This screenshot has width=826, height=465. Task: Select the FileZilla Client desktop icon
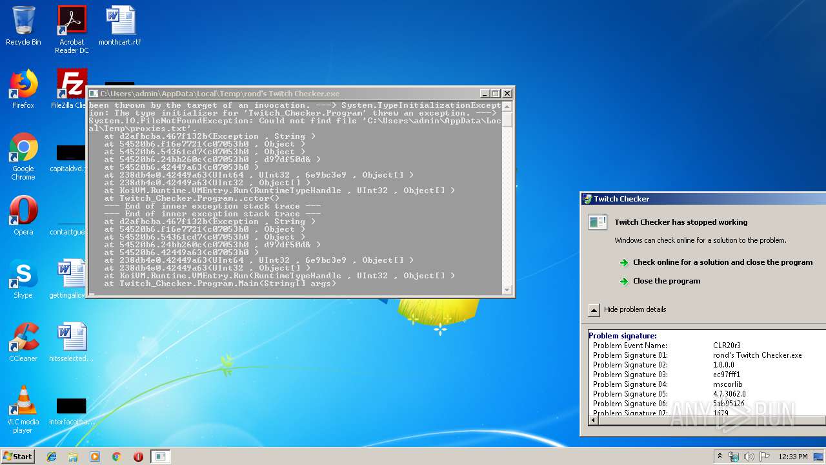coord(72,89)
